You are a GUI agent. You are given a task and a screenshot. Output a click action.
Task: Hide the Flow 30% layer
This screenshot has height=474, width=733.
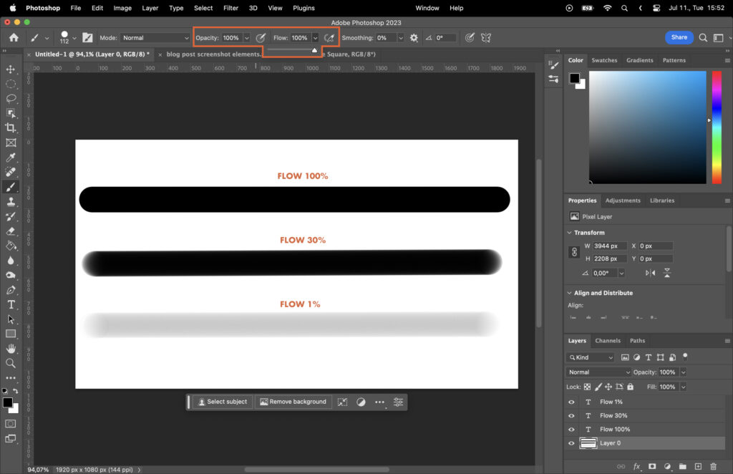pyautogui.click(x=571, y=415)
